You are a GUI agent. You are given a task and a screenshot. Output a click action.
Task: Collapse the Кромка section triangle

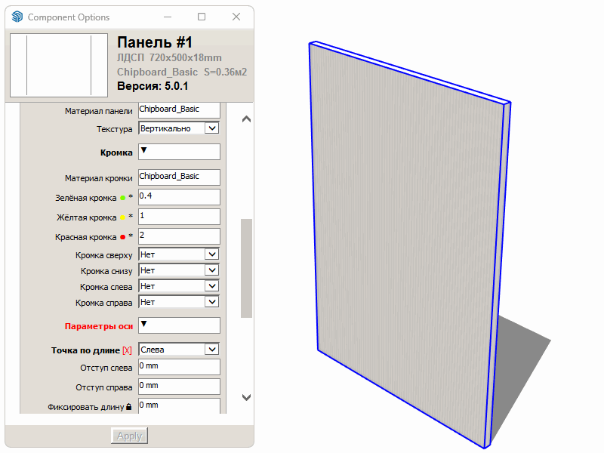[x=144, y=151]
